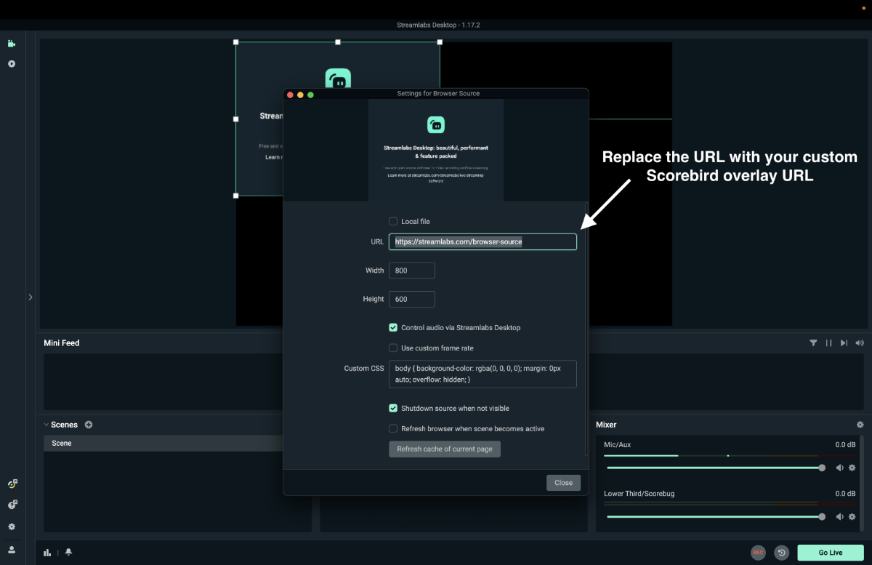Mute the Lower Third/Scorebug source
Screen dimensions: 872x565
coord(839,516)
